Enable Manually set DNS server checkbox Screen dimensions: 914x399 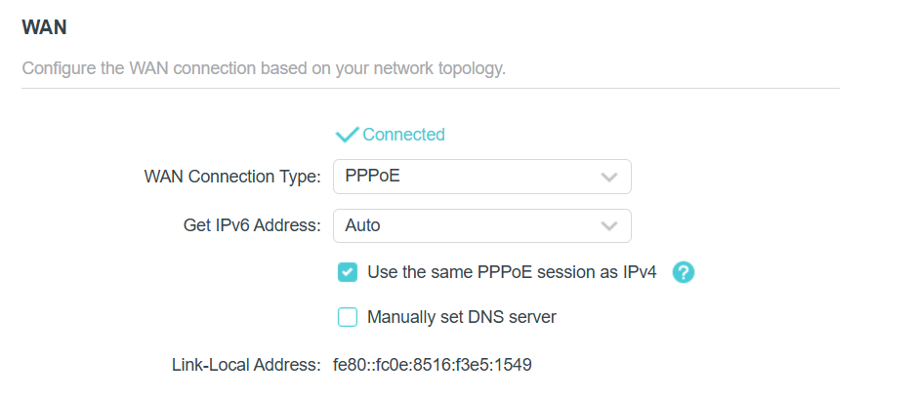[x=348, y=317]
